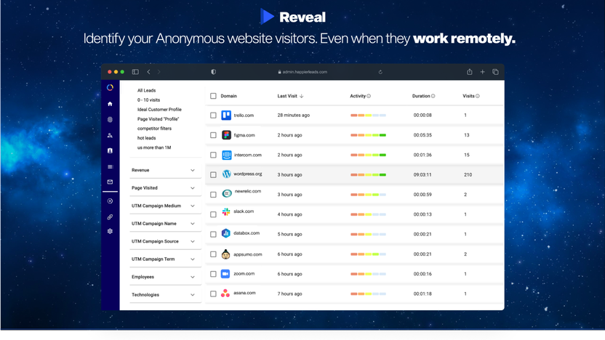Screen dimensions: 605x340
Task: Select all rows with header checkbox
Action: point(213,96)
